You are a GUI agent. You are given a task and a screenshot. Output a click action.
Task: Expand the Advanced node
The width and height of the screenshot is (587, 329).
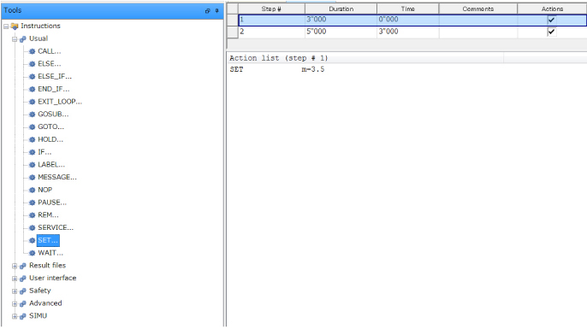[15, 303]
